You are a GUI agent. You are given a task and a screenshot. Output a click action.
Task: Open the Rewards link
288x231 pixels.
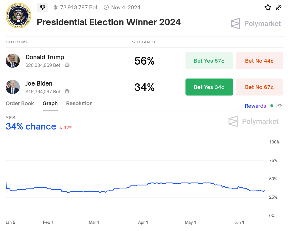(x=255, y=106)
